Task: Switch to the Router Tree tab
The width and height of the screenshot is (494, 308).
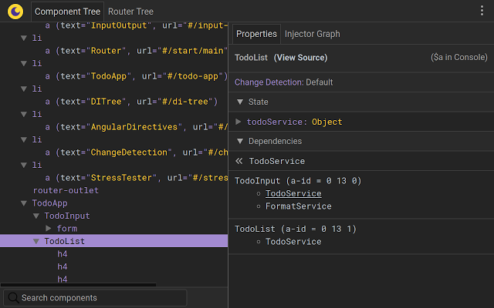Action: click(130, 12)
